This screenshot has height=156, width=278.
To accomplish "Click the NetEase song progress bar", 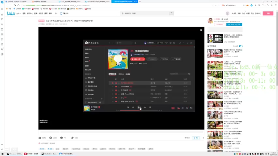I will point(139,110).
